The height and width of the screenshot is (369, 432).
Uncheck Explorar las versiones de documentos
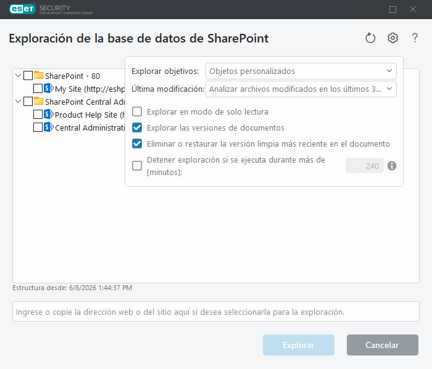click(x=137, y=128)
